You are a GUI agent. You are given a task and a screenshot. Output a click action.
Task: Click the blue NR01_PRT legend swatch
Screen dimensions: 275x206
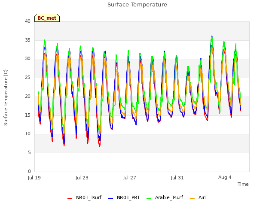[x=111, y=198]
